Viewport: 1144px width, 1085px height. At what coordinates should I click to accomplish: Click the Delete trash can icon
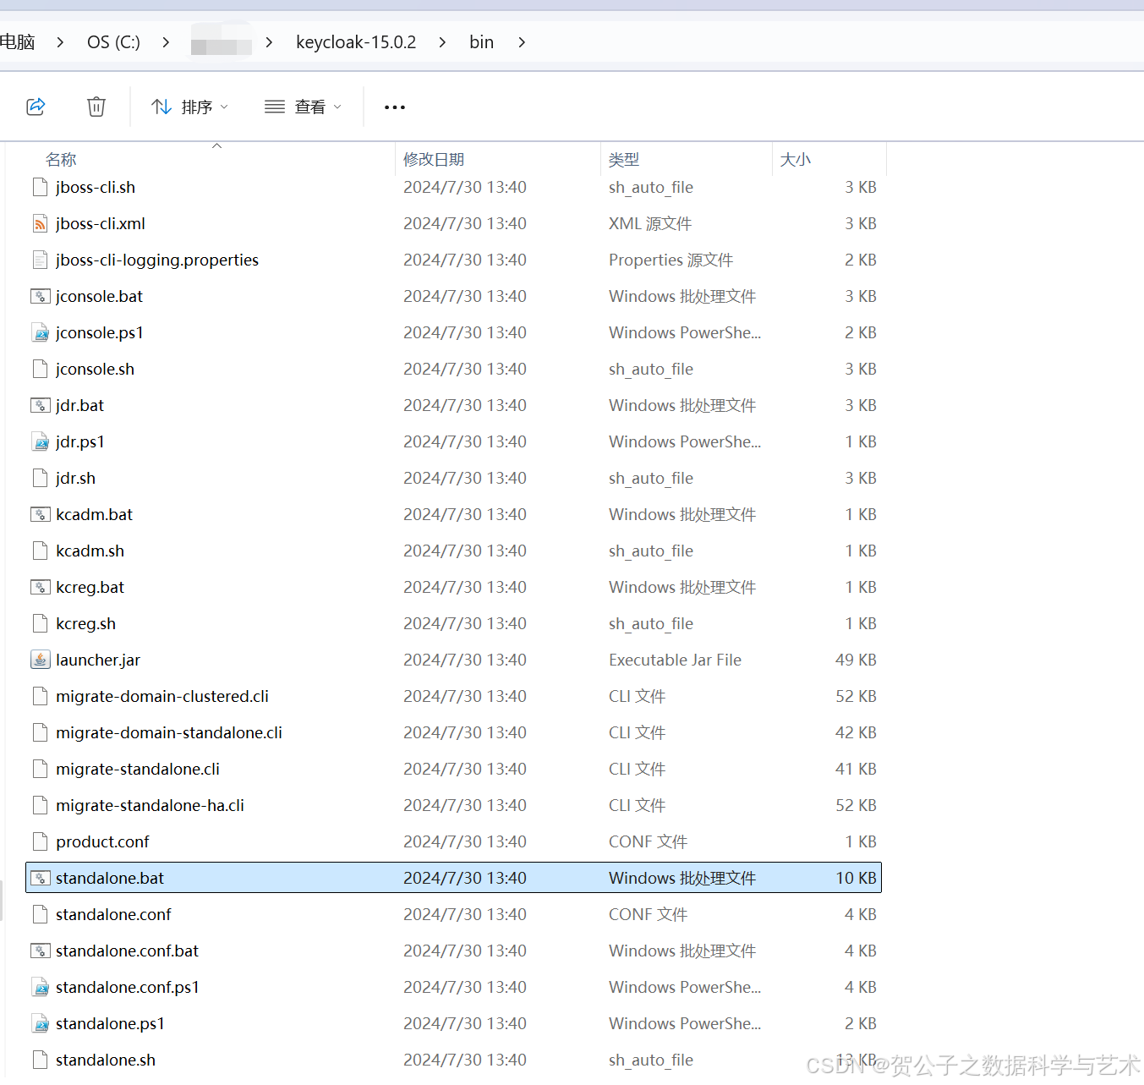[x=96, y=107]
